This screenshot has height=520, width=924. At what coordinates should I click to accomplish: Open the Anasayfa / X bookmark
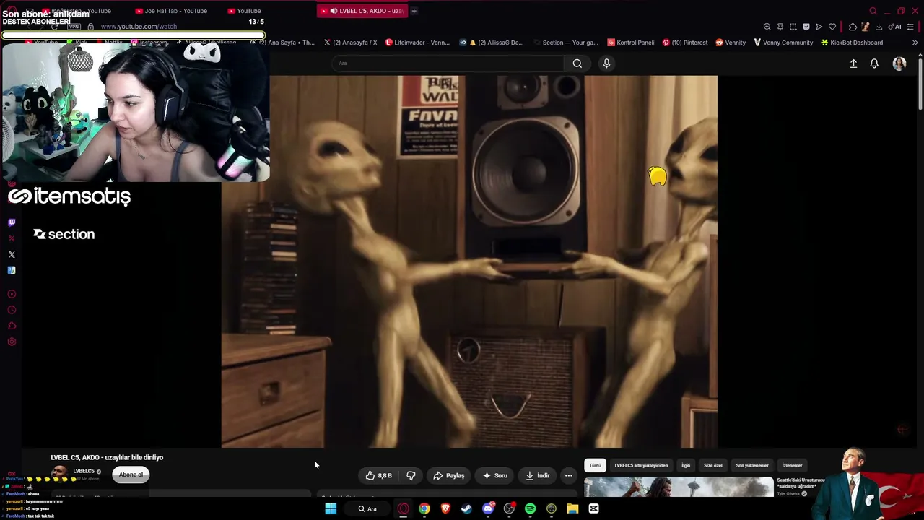[351, 43]
